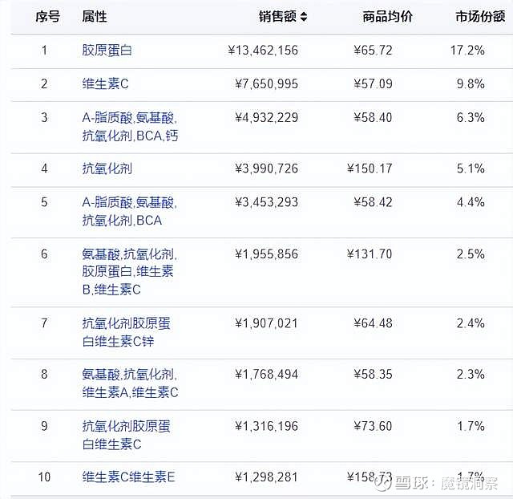Open the 维生素C维生素E link

click(x=128, y=477)
